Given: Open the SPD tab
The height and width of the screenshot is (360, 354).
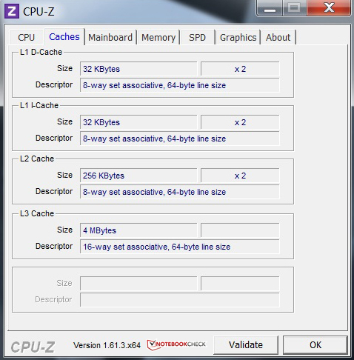Looking at the screenshot, I should (x=197, y=38).
